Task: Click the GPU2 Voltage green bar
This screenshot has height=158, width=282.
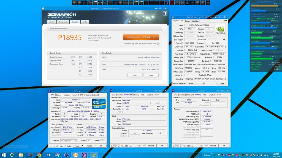Action: click(x=262, y=59)
